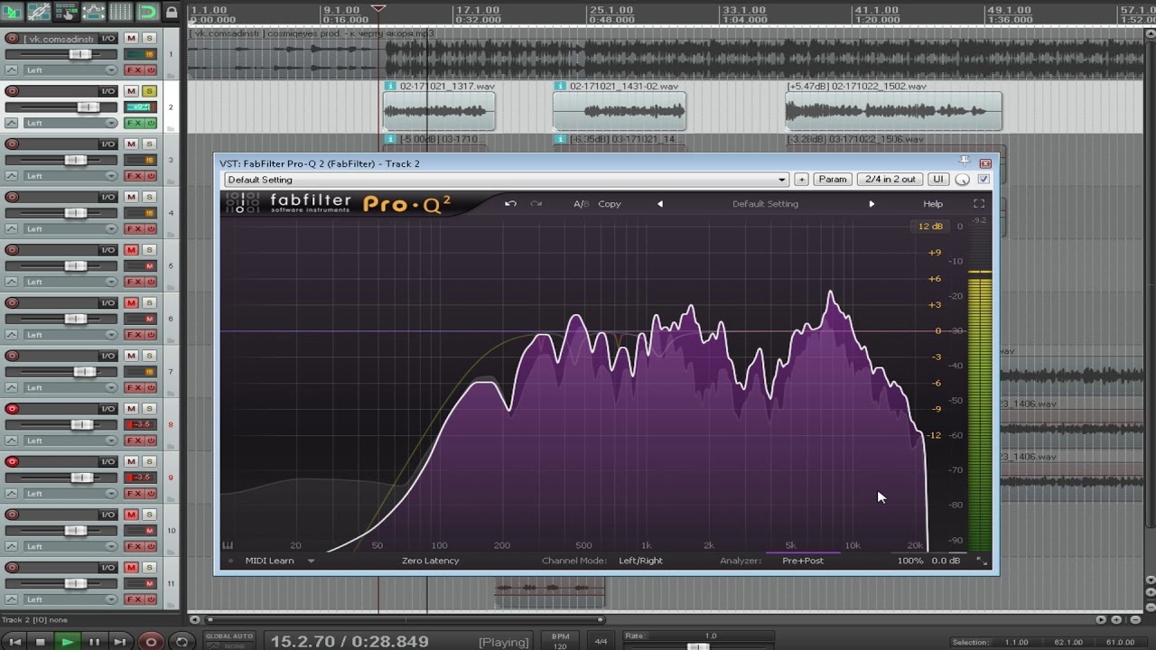Viewport: 1156px width, 650px height.
Task: Click the Pro-Q resize corner icon
Action: (x=982, y=561)
